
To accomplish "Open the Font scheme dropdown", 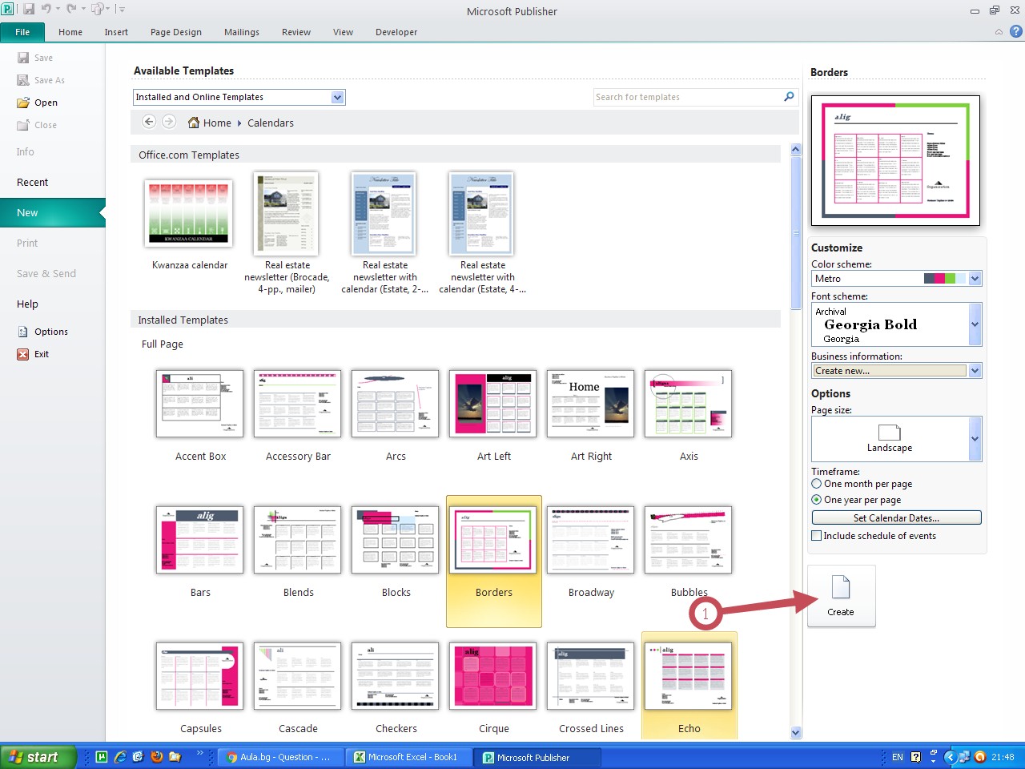I will click(975, 324).
